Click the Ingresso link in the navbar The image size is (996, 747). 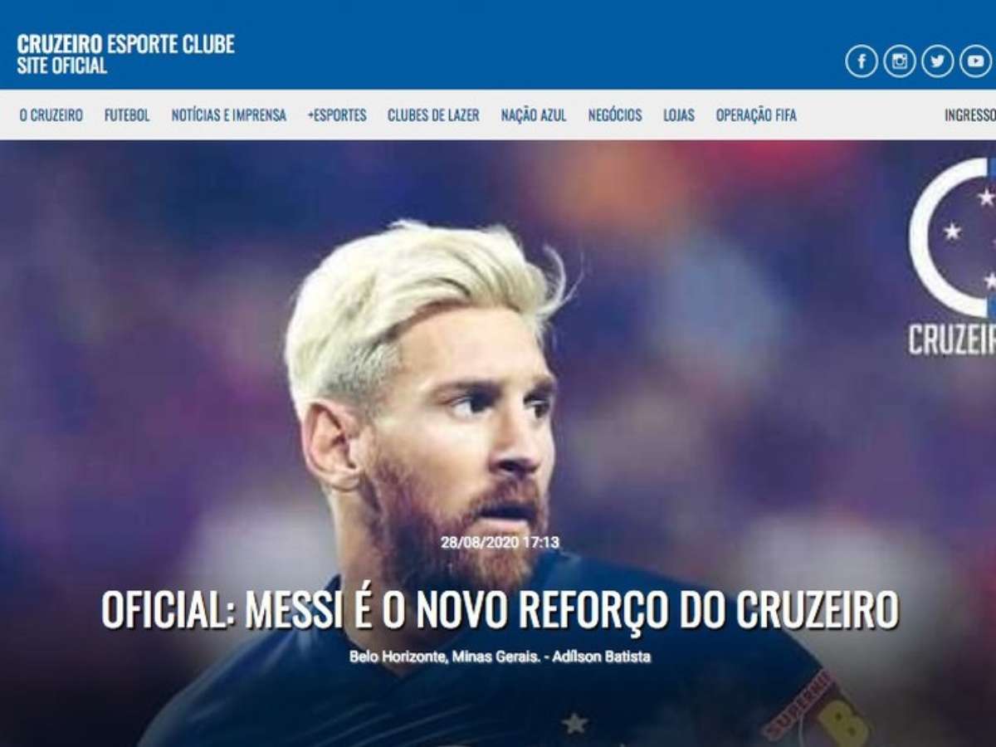click(x=969, y=115)
